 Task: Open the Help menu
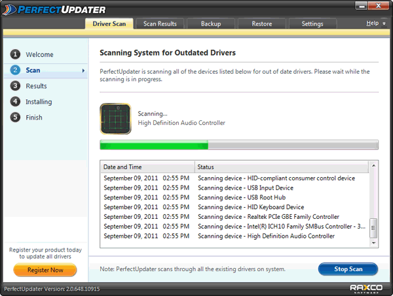tap(372, 24)
